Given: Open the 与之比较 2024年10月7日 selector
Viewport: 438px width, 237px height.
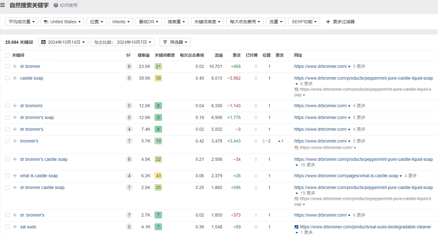Looking at the screenshot, I should (123, 42).
